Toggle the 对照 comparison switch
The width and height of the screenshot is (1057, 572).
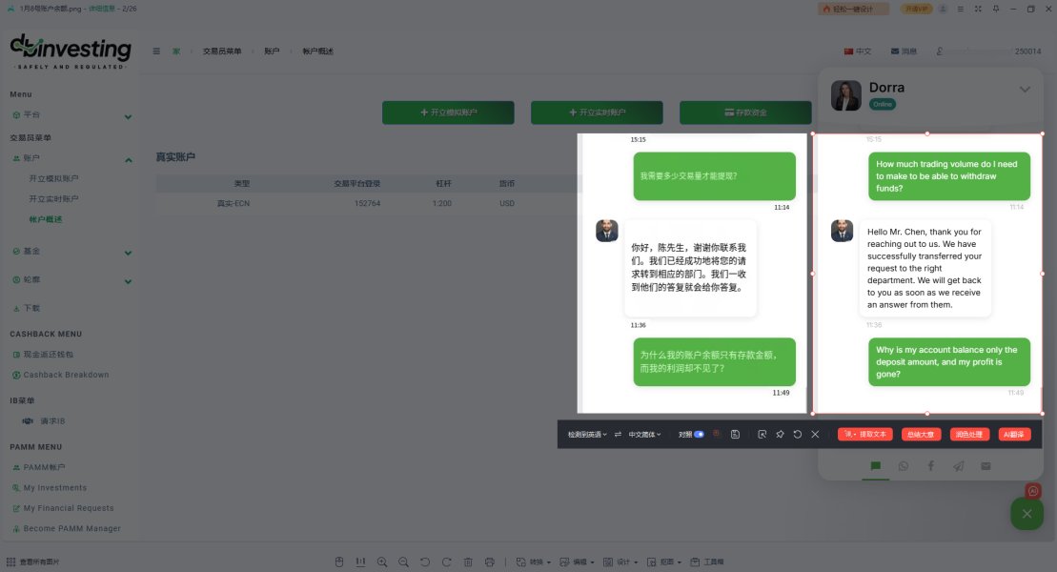(699, 435)
